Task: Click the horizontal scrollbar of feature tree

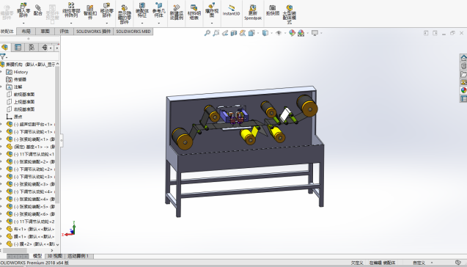Action: (15, 250)
